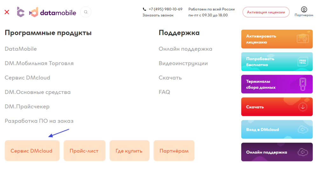Click the purple Cleverence logo icon

click(x=20, y=12)
